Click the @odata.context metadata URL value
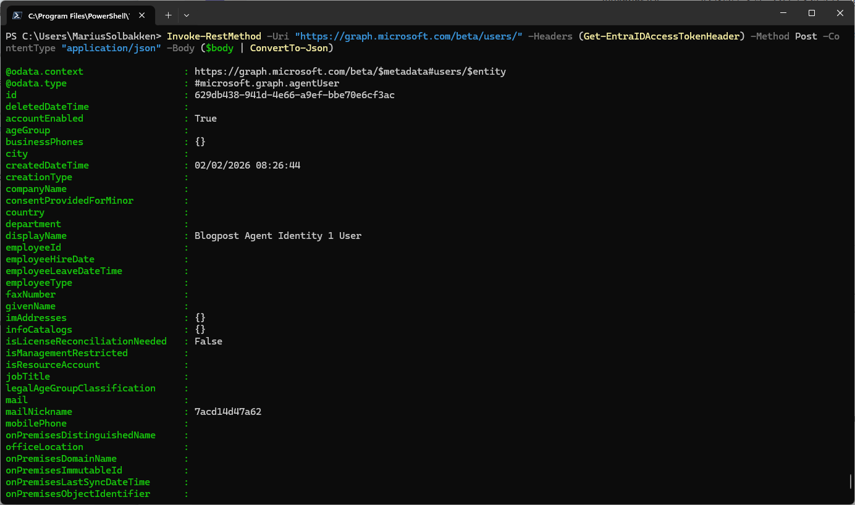 coord(350,72)
